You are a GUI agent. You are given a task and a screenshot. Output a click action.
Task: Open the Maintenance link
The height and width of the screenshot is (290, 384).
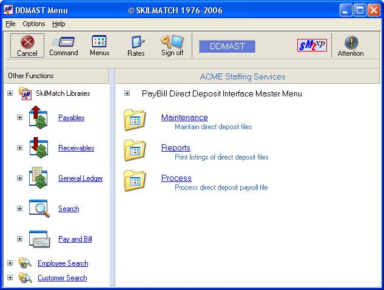pyautogui.click(x=184, y=117)
